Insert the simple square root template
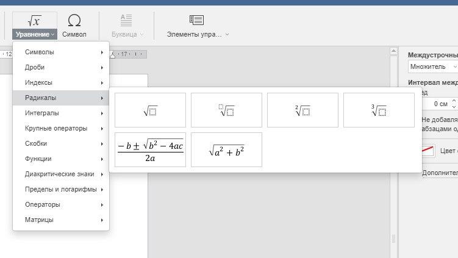 150,110
